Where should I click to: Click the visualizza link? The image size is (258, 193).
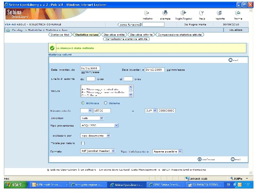236,30
